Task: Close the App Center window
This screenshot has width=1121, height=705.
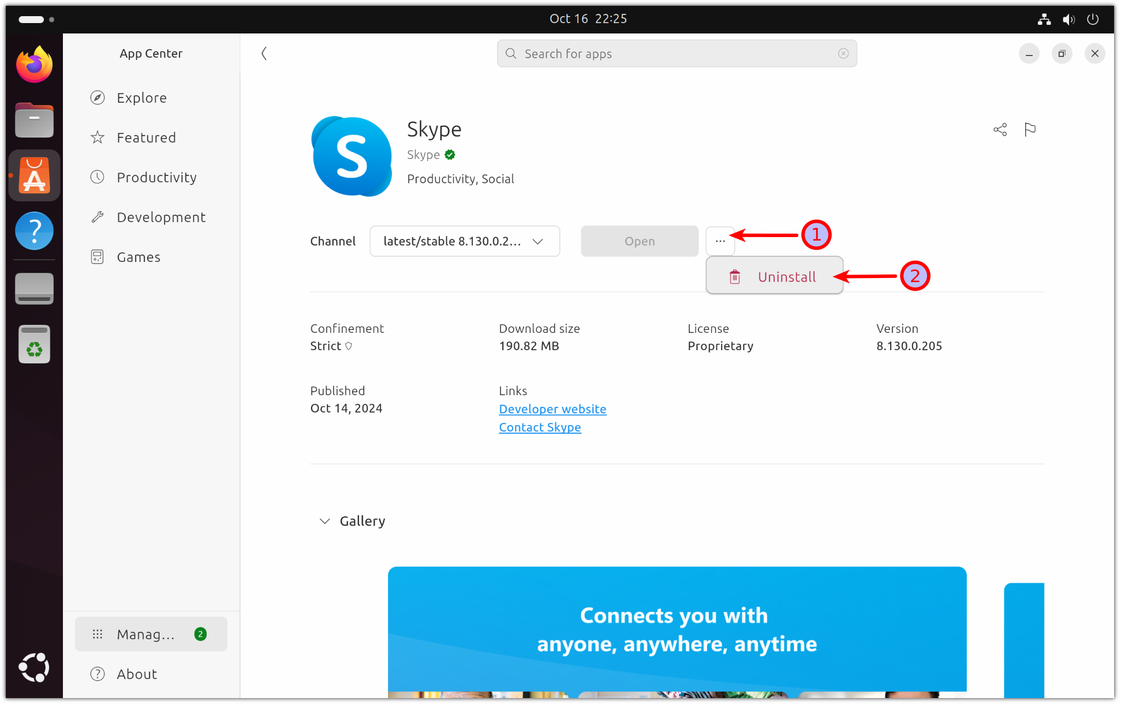Action: (x=1094, y=54)
